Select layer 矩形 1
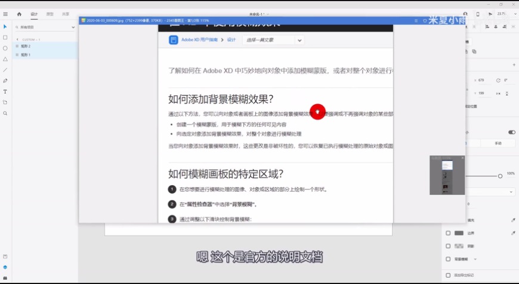This screenshot has width=519, height=284. 45,55
